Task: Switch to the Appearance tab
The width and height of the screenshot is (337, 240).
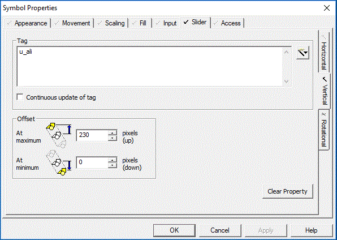Action: (x=28, y=23)
